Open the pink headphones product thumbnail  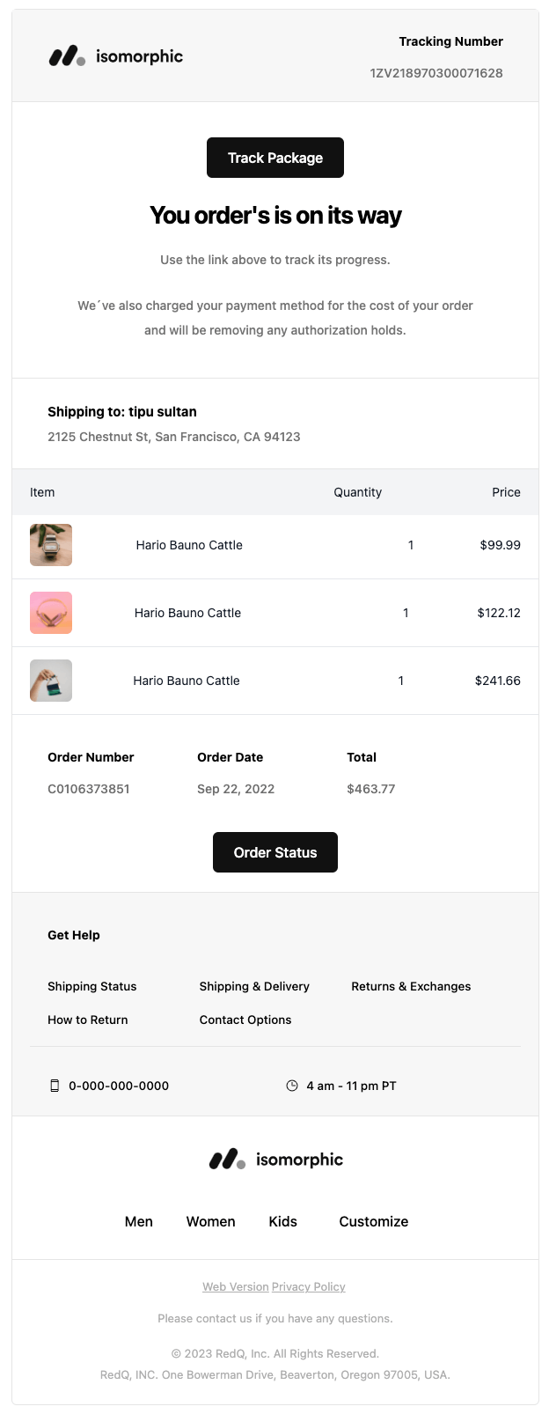click(x=51, y=612)
